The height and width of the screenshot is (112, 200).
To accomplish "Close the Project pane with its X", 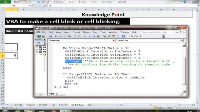I will 44,40.
